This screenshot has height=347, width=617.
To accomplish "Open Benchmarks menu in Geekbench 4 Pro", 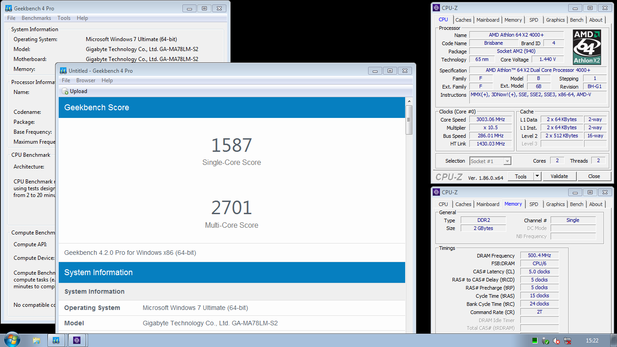I will tap(36, 18).
